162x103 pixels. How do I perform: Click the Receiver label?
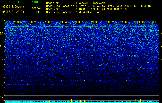[x=52, y=9]
